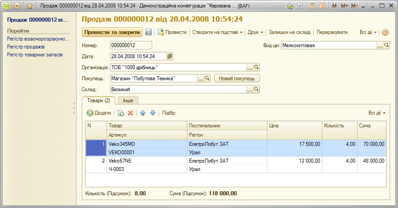Click the Сума column header
398x208 pixels.
pyautogui.click(x=372, y=130)
